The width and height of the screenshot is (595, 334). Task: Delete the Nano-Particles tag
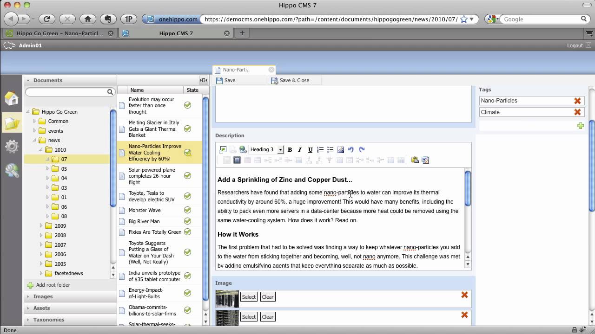(x=577, y=100)
